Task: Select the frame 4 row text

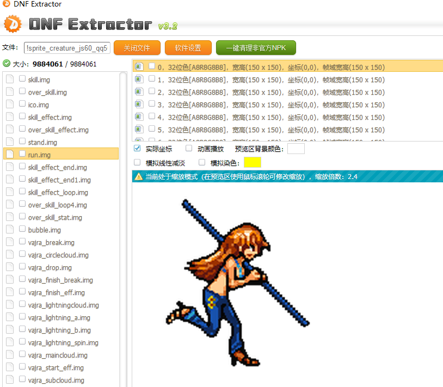Action: pyautogui.click(x=271, y=117)
